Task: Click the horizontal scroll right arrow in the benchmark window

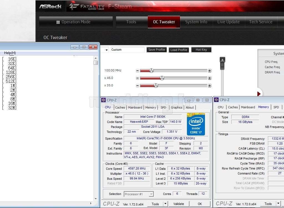Action: (x=91, y=204)
